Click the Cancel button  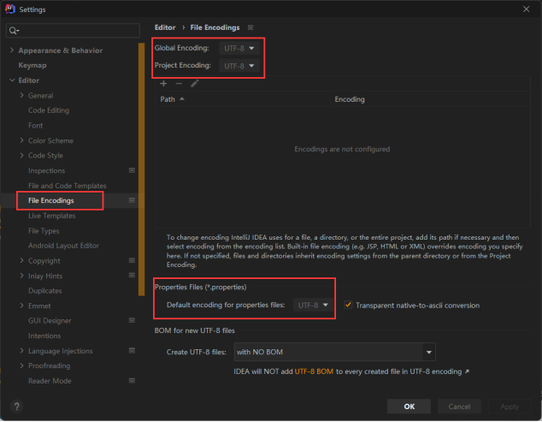click(459, 407)
